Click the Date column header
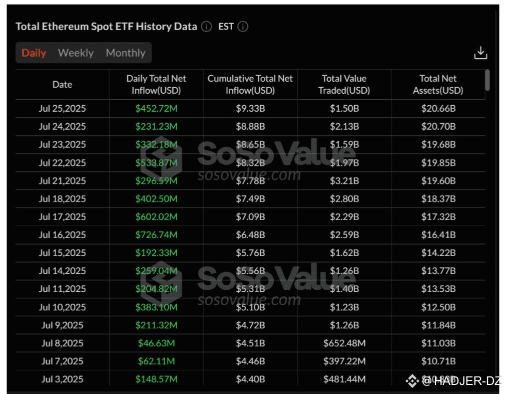The height and width of the screenshot is (394, 506). (62, 85)
